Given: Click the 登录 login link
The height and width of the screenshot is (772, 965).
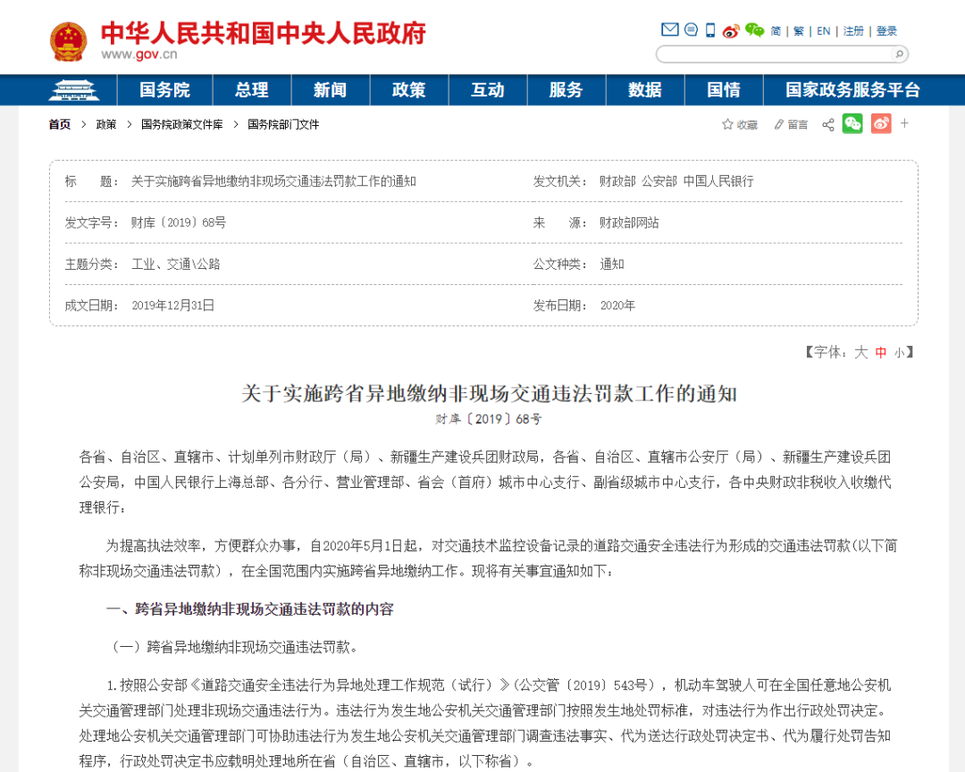Looking at the screenshot, I should [887, 30].
